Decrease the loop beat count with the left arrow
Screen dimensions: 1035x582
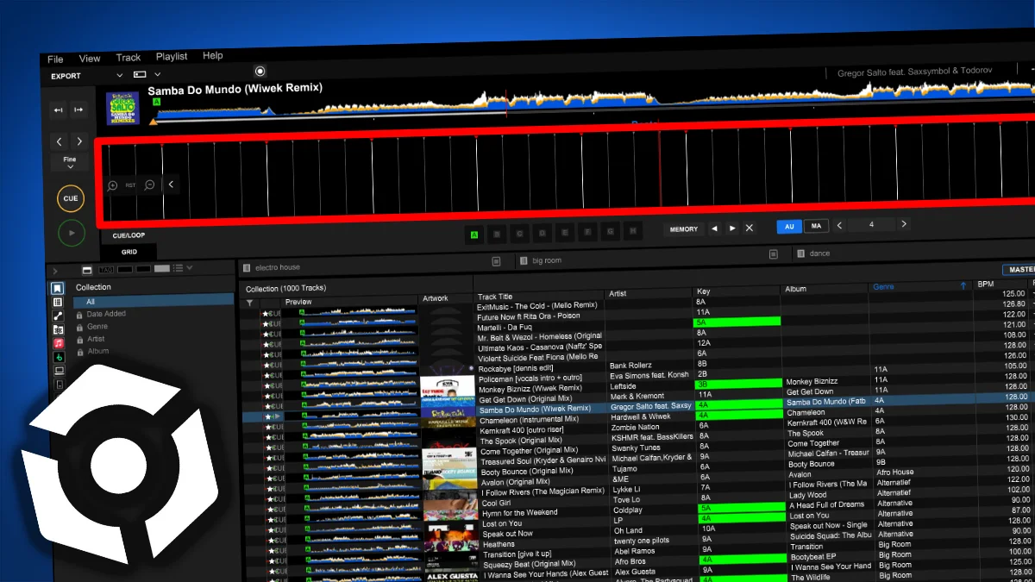coord(839,225)
